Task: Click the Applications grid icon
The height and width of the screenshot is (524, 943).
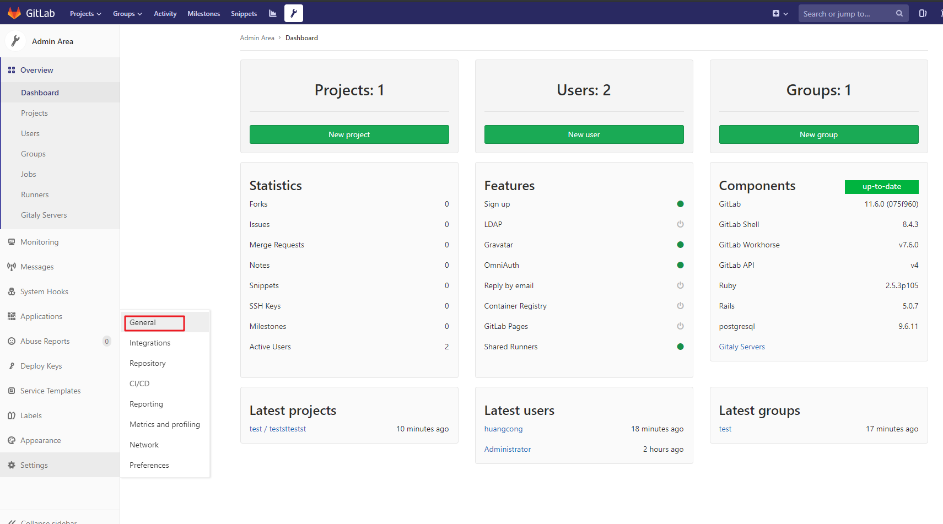Action: tap(12, 316)
